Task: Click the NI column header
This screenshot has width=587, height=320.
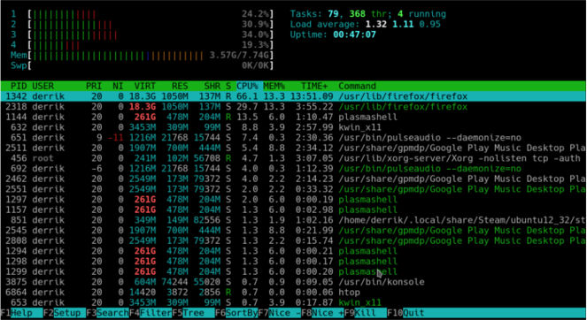Action: point(118,86)
